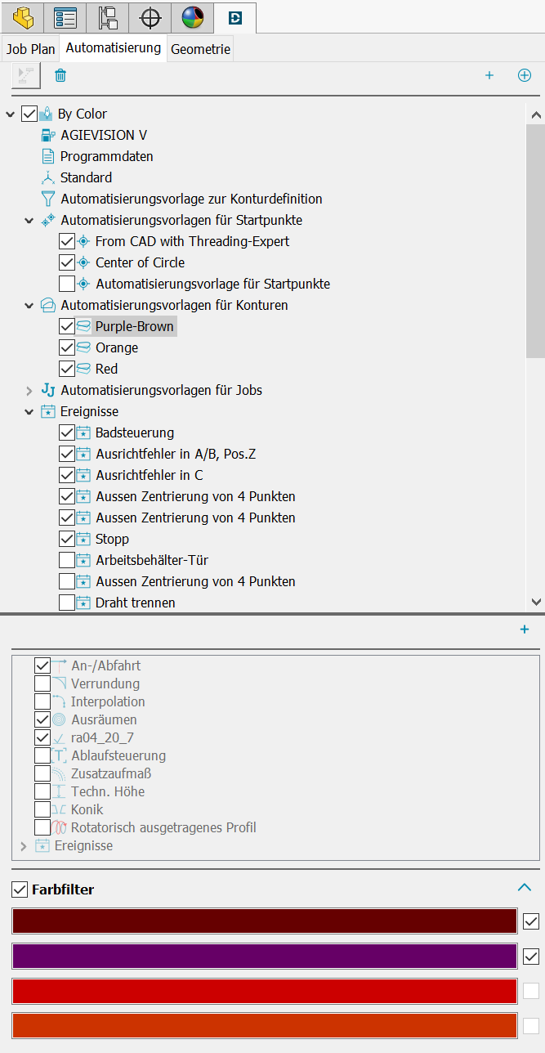This screenshot has width=545, height=1053.
Task: Collapse the Farbfilter section chevron
Action: [x=525, y=888]
